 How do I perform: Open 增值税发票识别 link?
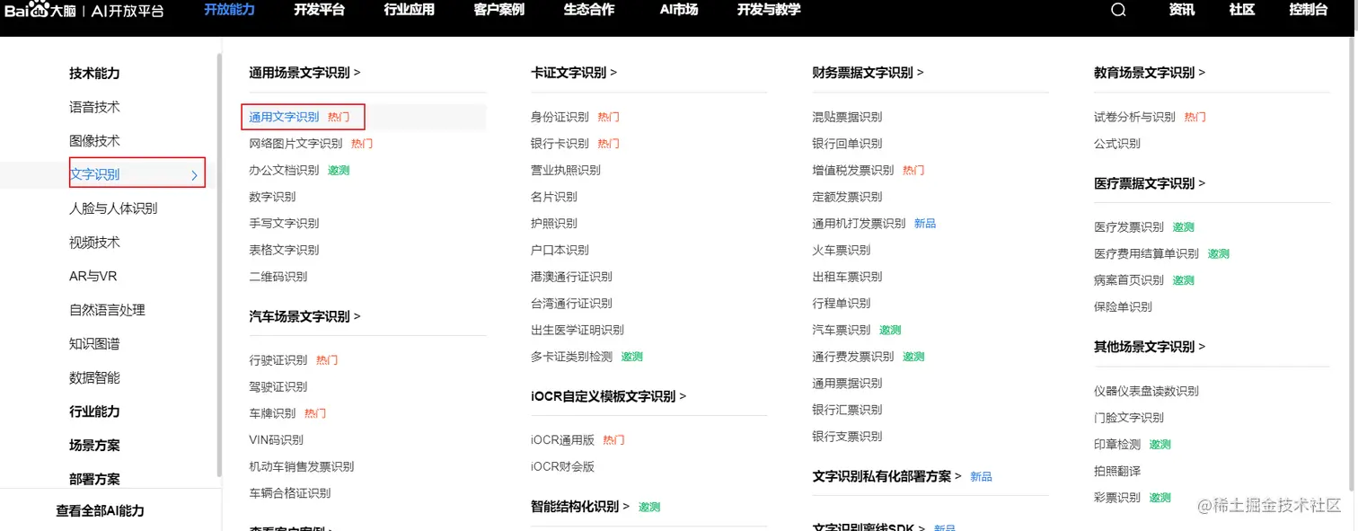pos(853,170)
